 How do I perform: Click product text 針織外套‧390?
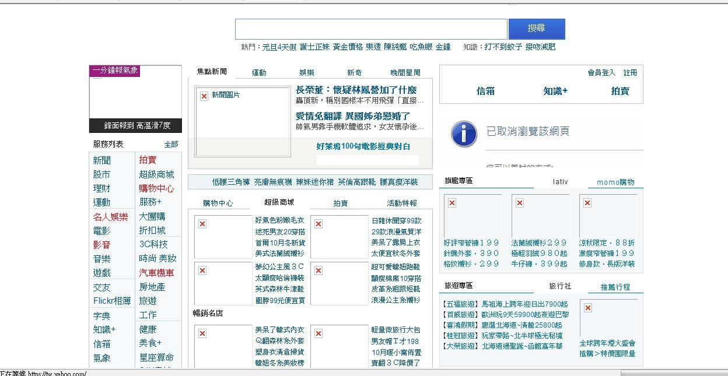click(471, 253)
